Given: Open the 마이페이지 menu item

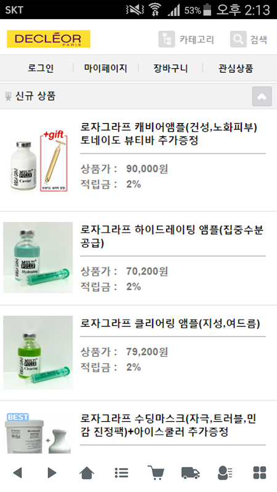Looking at the screenshot, I should tap(105, 68).
